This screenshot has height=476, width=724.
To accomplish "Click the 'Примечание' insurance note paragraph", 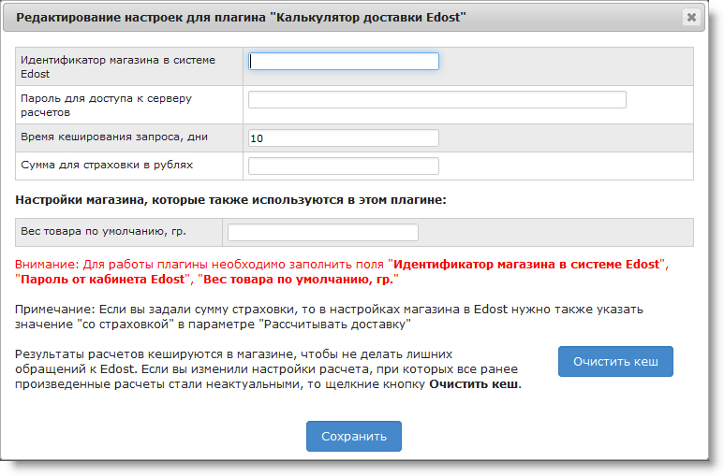I will point(329,316).
